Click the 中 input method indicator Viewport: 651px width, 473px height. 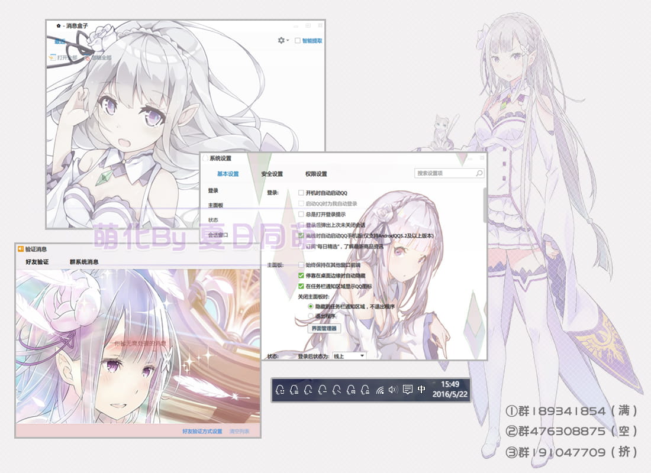pyautogui.click(x=421, y=389)
